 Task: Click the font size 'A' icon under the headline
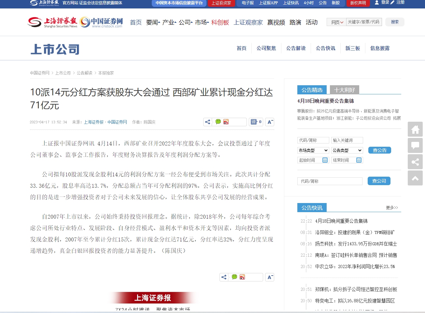tap(270, 122)
